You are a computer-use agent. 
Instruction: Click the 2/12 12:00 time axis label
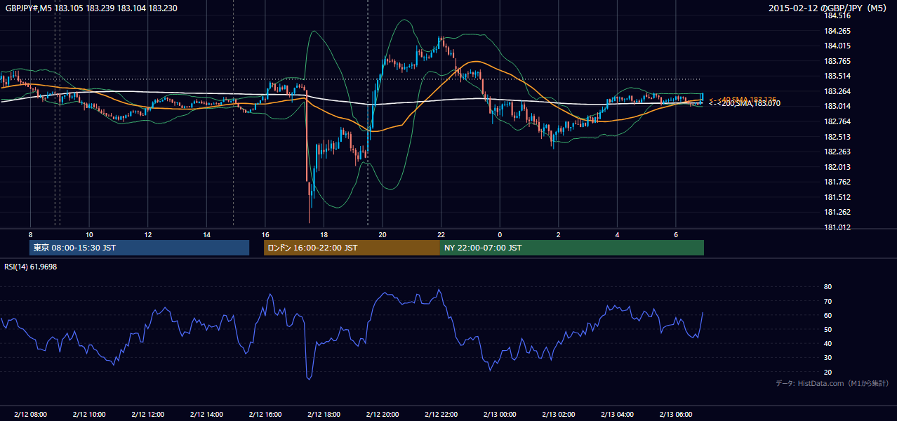click(x=147, y=415)
